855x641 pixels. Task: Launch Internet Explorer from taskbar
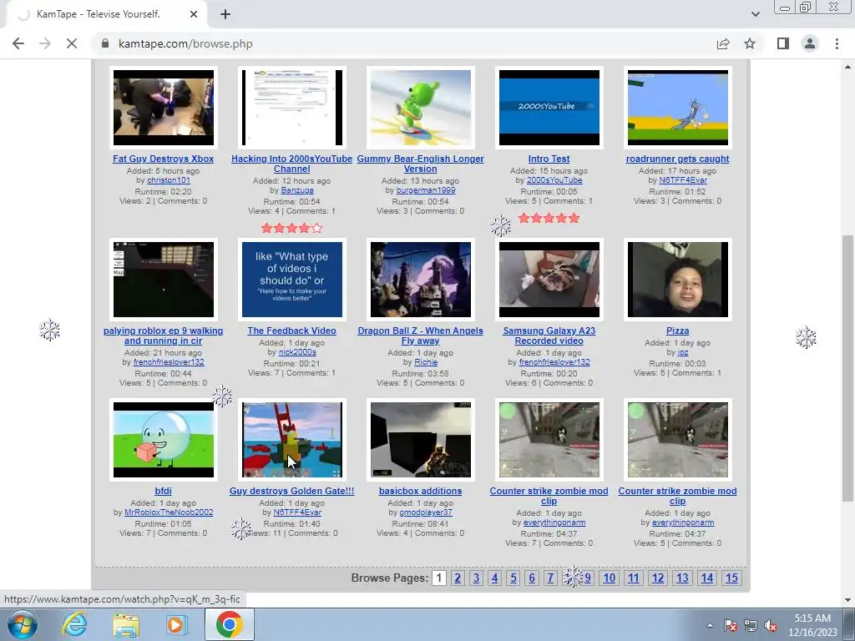(74, 624)
